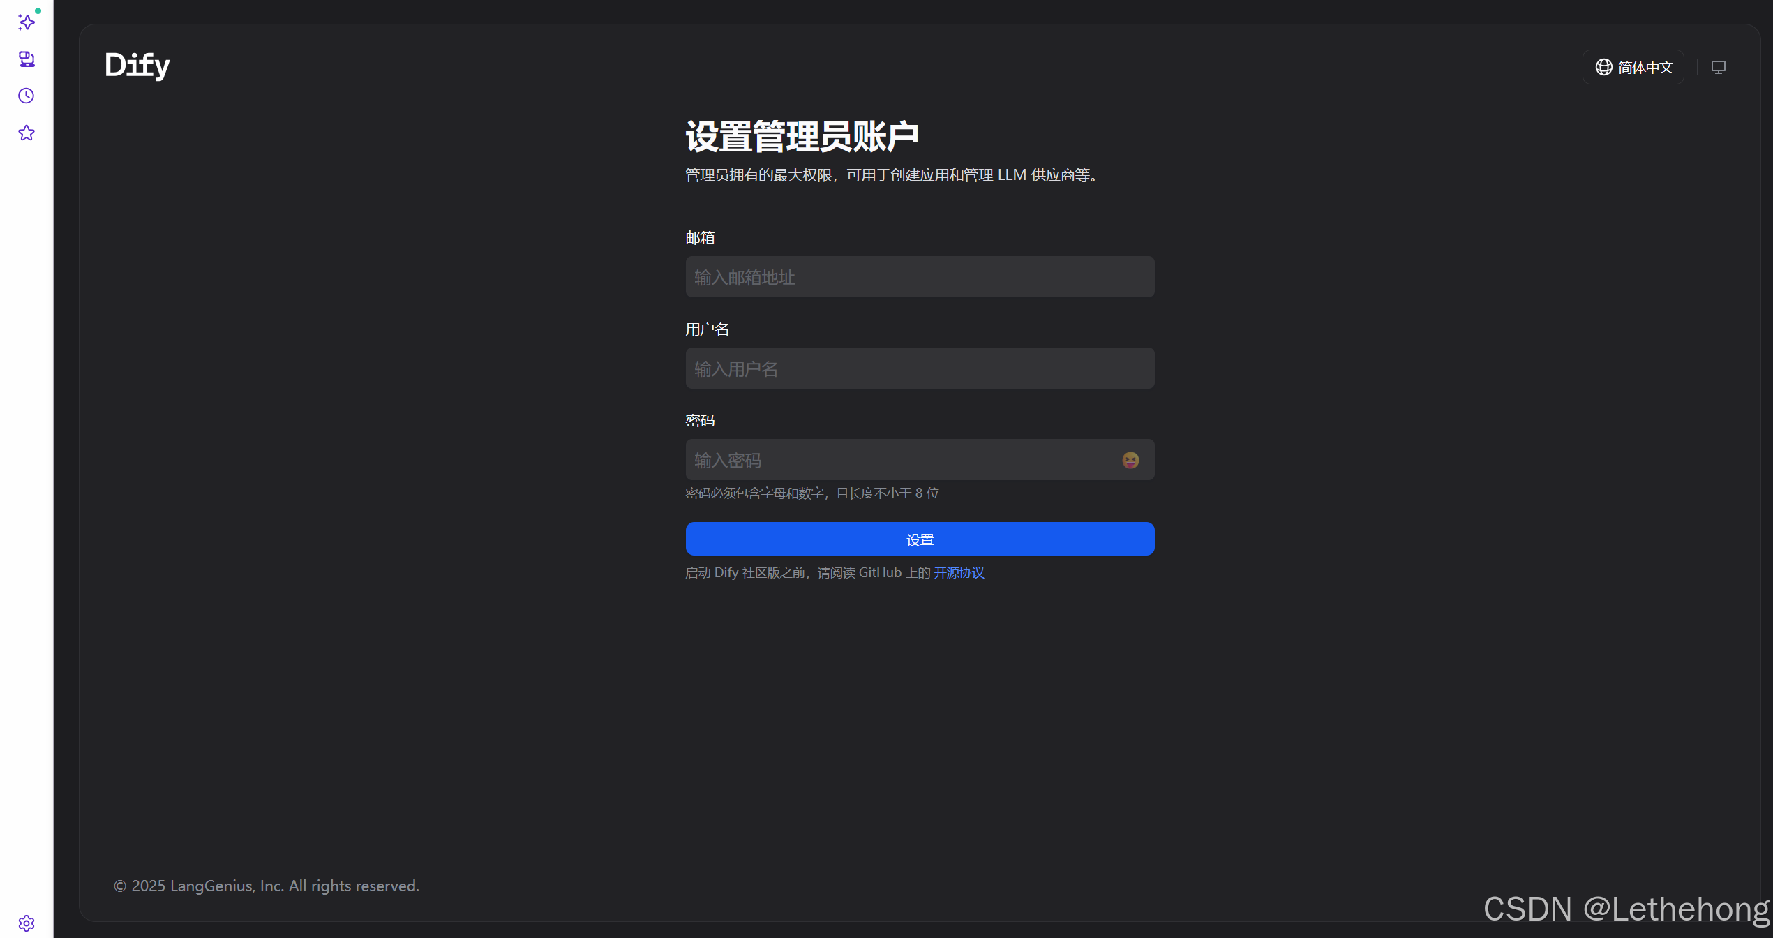Open history via the clock icon
The width and height of the screenshot is (1773, 938).
(27, 96)
